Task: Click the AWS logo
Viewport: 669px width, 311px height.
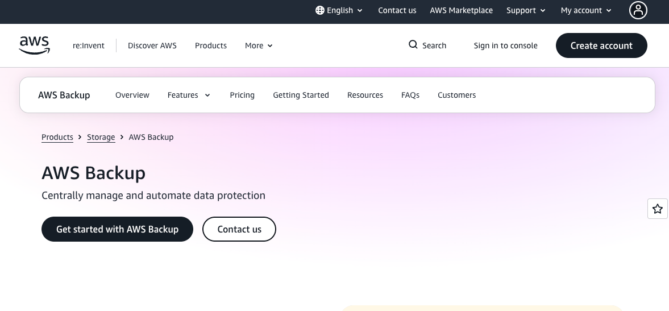Action: (35, 45)
